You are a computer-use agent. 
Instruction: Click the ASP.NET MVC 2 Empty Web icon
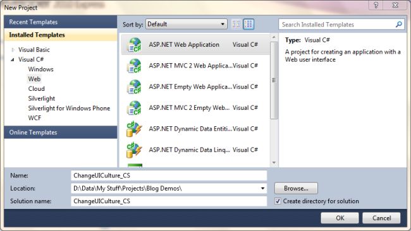tap(134, 108)
